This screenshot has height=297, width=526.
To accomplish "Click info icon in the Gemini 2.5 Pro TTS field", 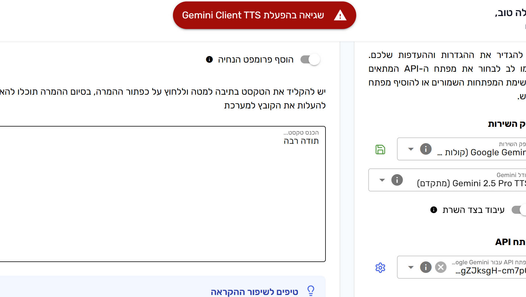I will point(397,180).
